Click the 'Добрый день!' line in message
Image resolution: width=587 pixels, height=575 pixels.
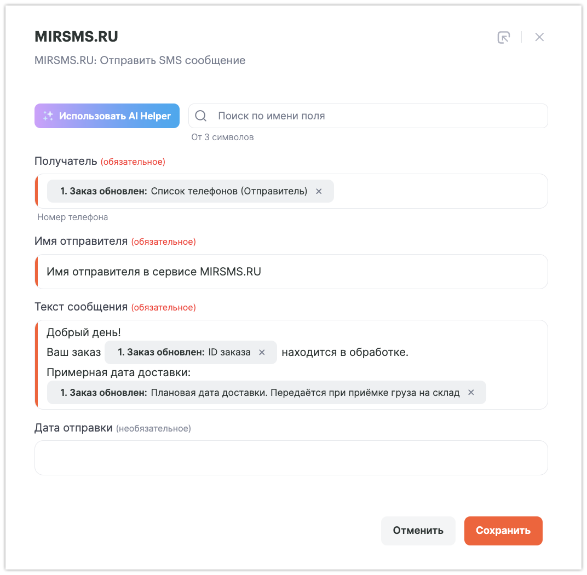[x=84, y=332]
